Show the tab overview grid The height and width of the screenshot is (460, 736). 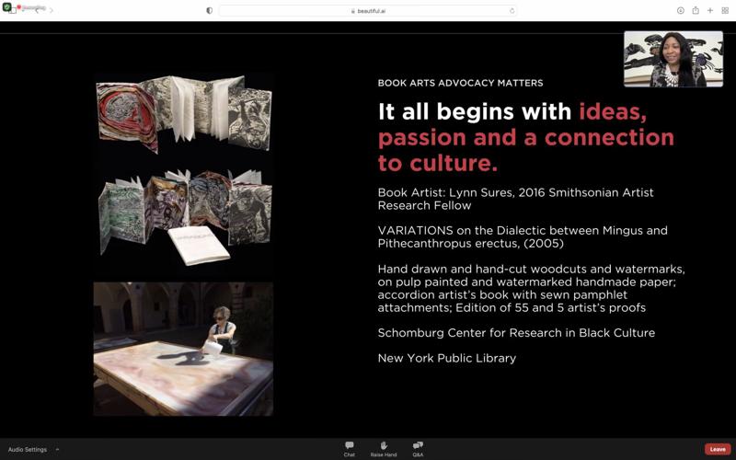725,11
